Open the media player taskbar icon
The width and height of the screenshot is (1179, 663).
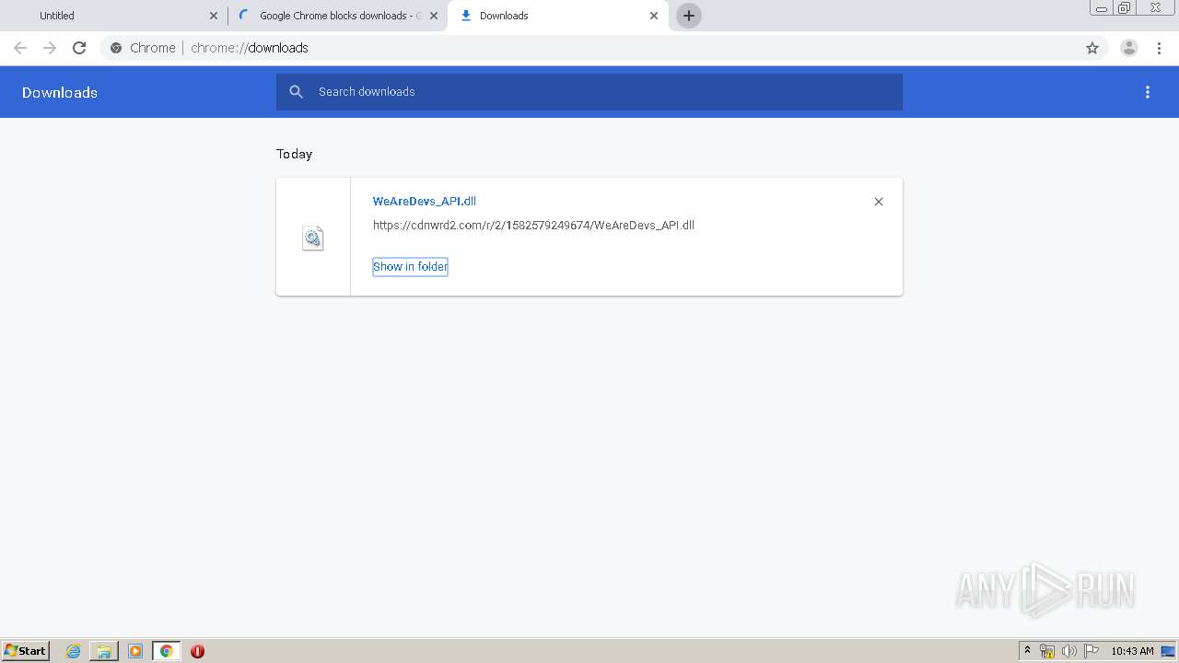135,651
